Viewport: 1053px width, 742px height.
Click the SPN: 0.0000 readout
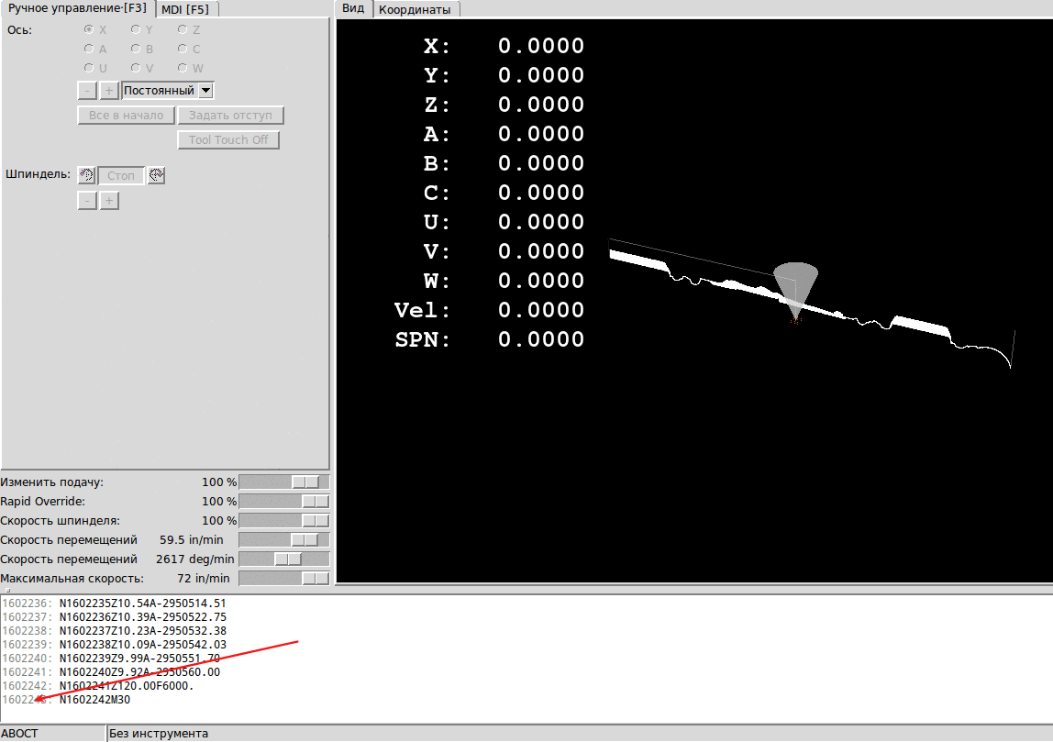pos(489,339)
